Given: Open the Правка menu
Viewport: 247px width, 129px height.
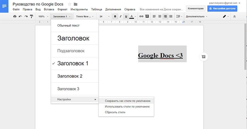Looking at the screenshot, I should point(27,9).
